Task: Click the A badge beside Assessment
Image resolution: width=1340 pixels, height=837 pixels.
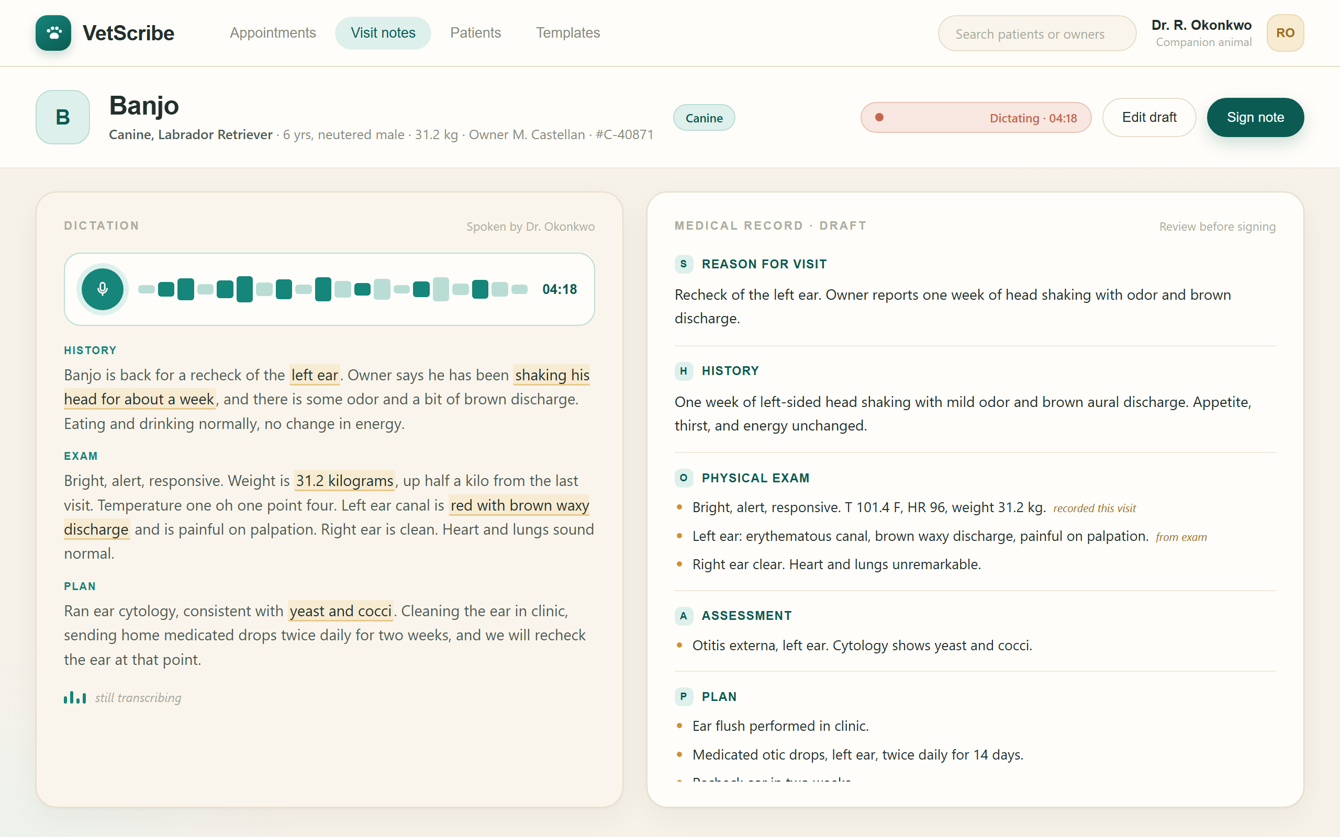Action: 683,616
